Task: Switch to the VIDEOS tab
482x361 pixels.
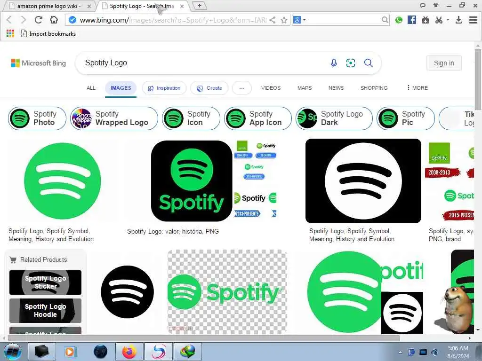Action: coord(271,88)
